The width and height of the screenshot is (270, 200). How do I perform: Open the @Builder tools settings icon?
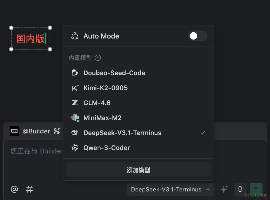click(57, 131)
